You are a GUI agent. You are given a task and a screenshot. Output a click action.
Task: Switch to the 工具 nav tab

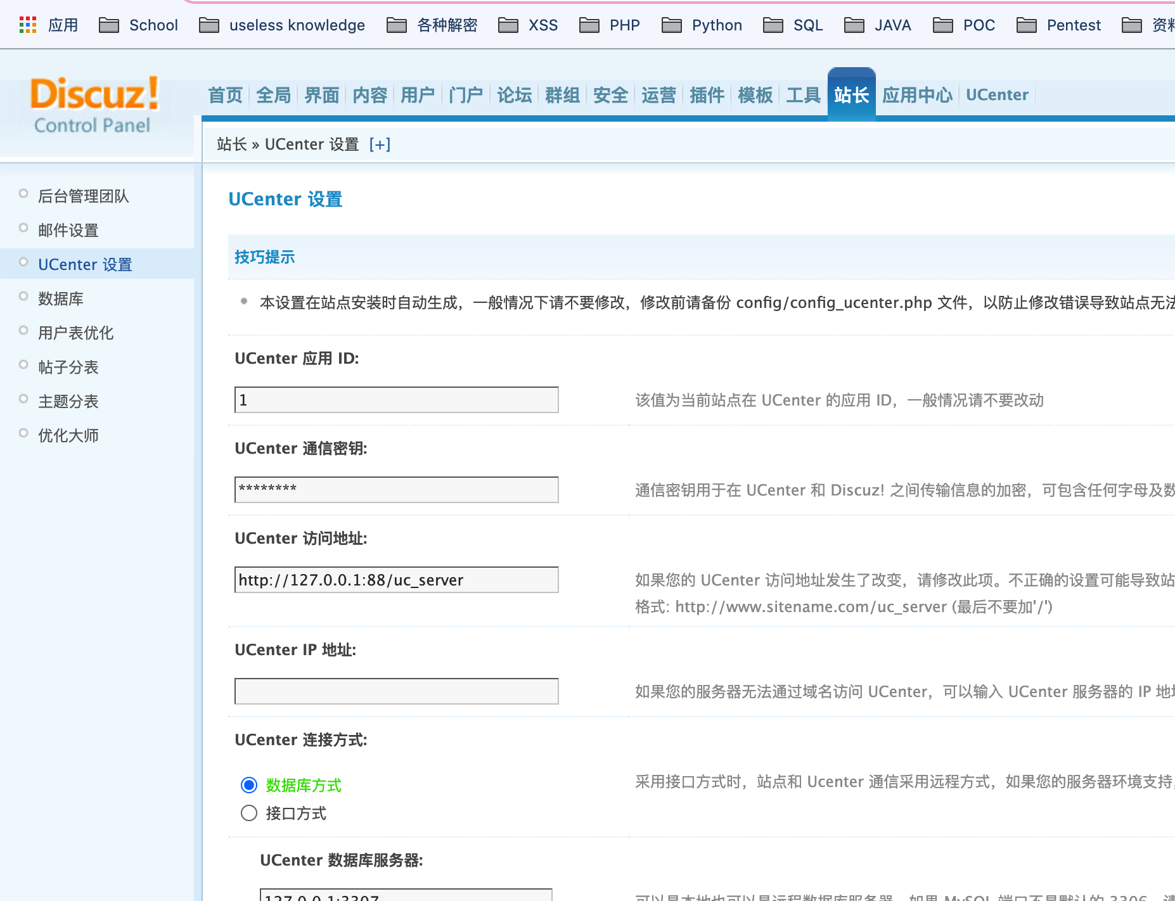point(804,95)
